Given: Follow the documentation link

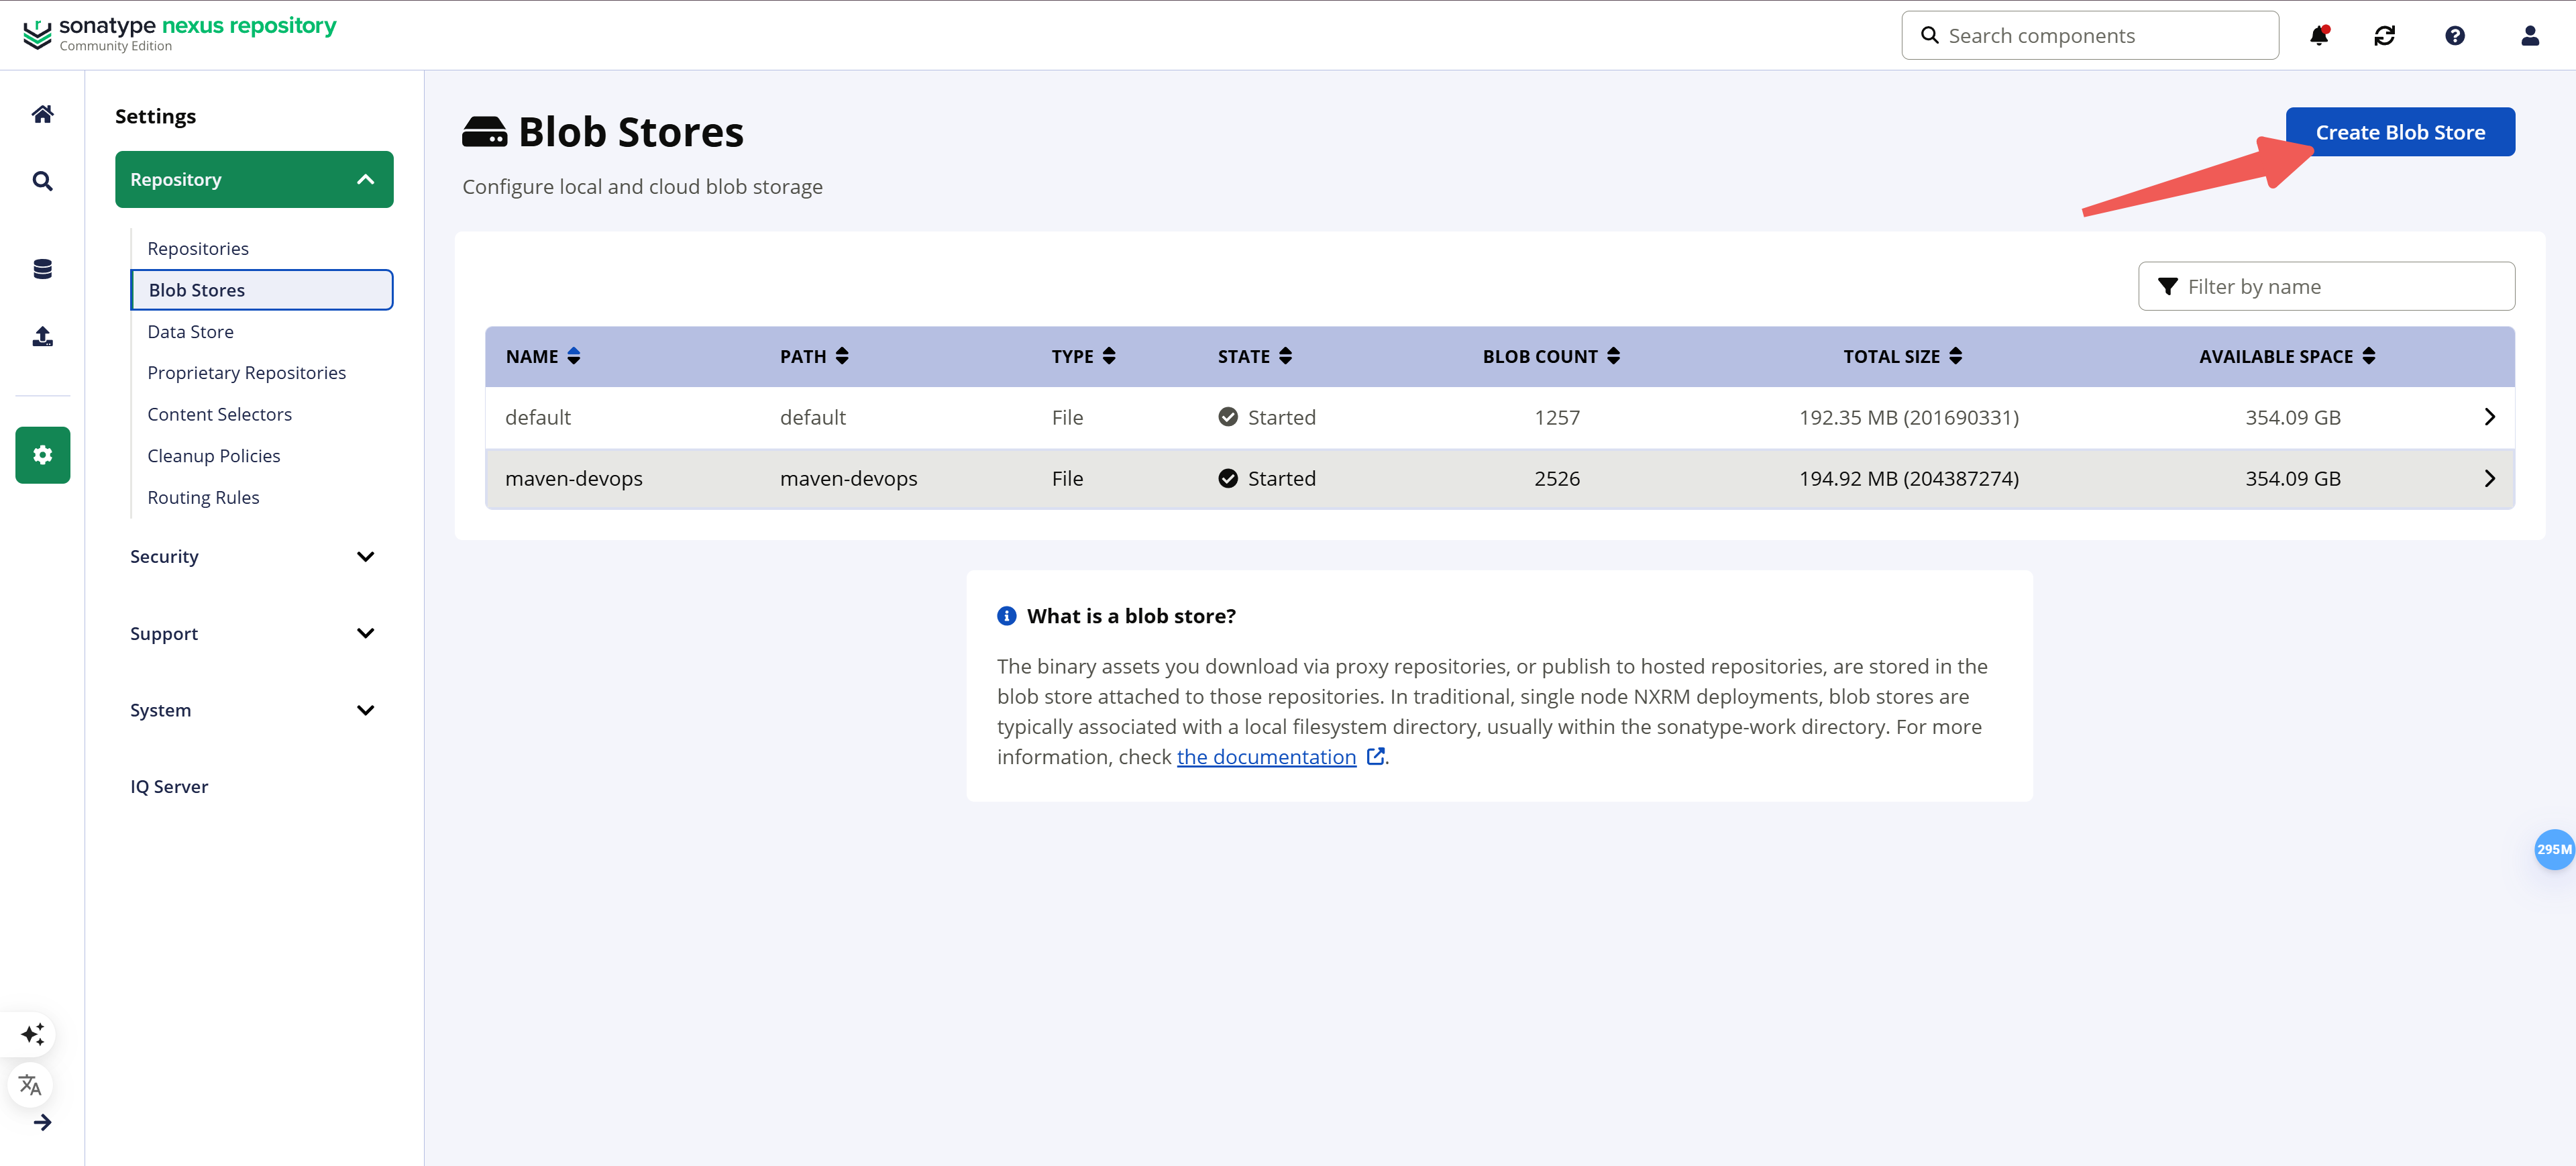Looking at the screenshot, I should 1266,757.
